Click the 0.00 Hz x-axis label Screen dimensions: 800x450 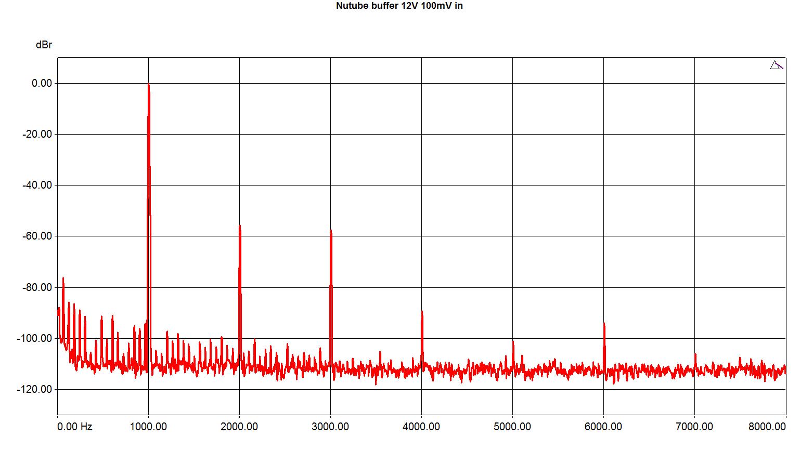75,427
